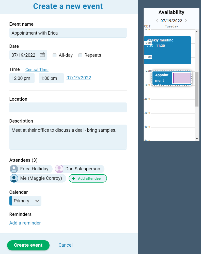This screenshot has width=201, height=254.
Task: Click the Dan Salesperson attendee chip name
Action: click(83, 169)
